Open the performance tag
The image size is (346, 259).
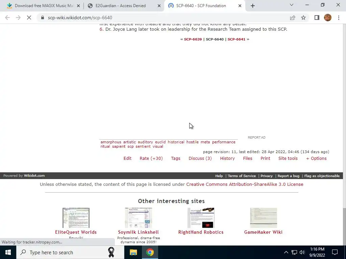(224, 142)
